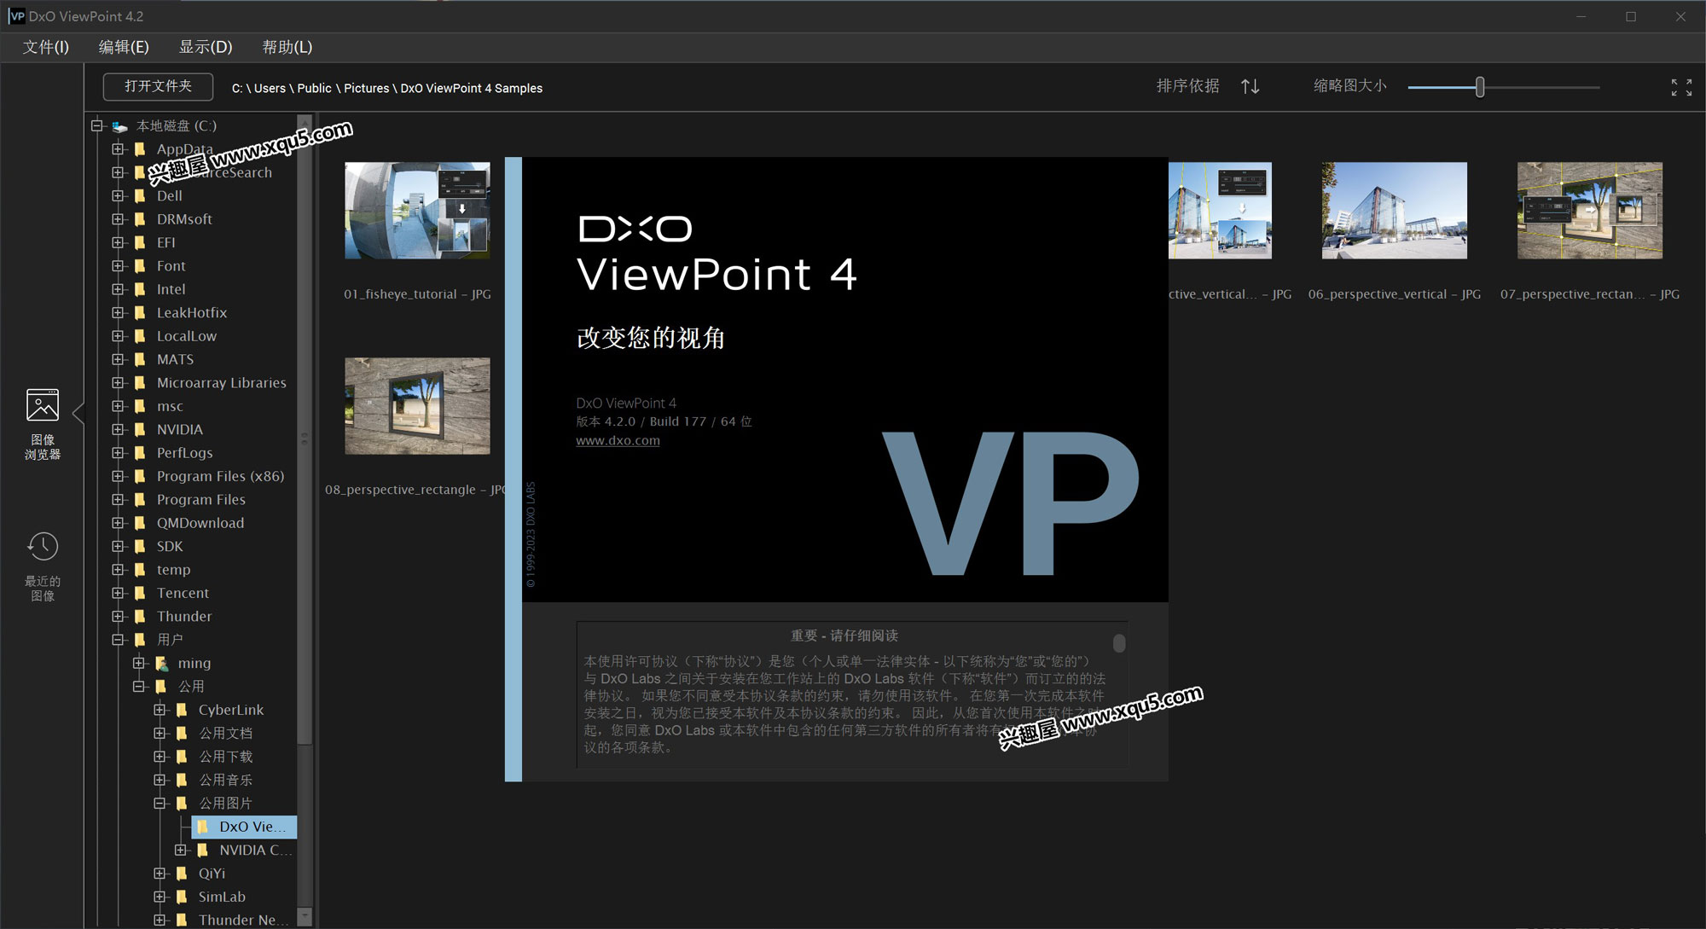Select the LocalLow folder
The height and width of the screenshot is (929, 1706).
pyautogui.click(x=186, y=336)
